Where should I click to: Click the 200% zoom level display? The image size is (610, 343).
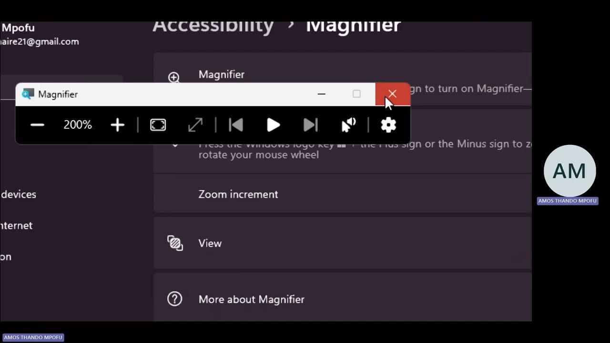(78, 125)
